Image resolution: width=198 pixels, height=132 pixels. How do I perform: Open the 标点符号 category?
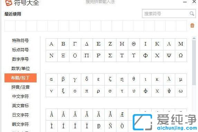click(20, 50)
